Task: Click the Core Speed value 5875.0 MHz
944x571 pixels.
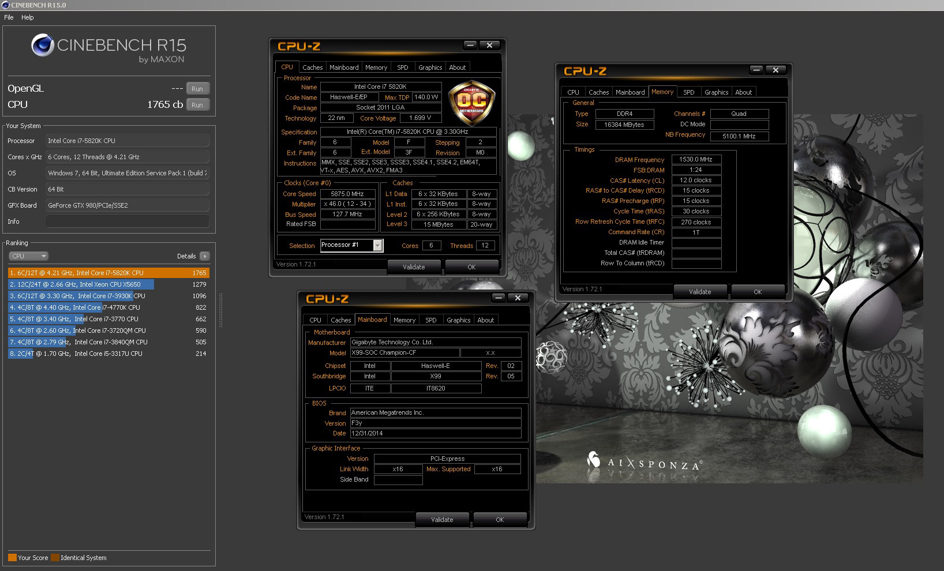Action: 347,194
